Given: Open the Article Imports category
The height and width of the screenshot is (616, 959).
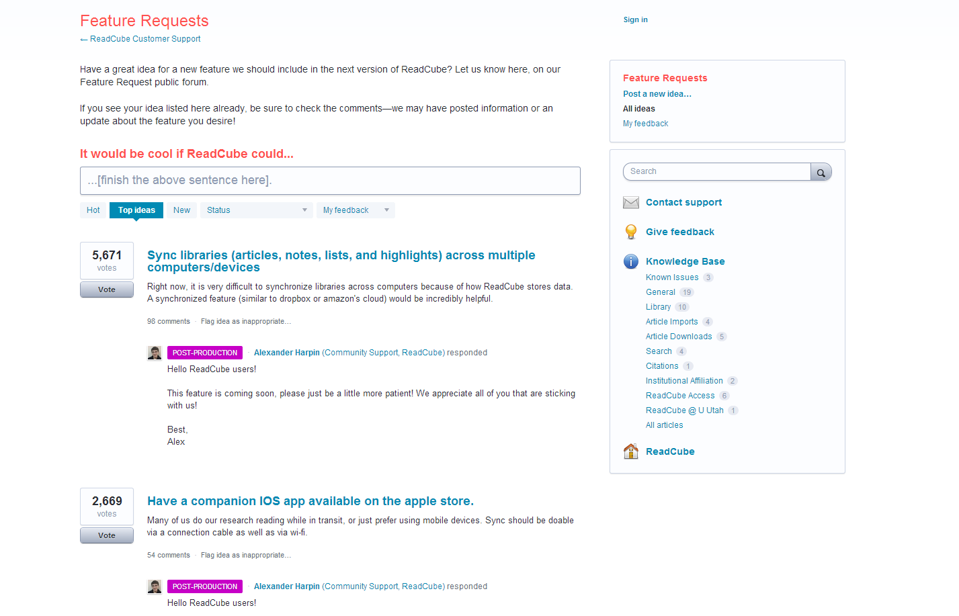Looking at the screenshot, I should pos(672,322).
